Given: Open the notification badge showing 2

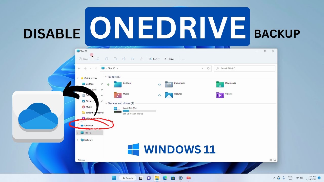Looking at the screenshot, I should [x=319, y=178].
